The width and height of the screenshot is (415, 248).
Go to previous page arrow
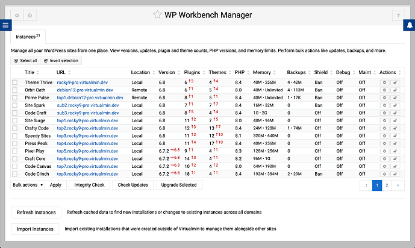click(366, 185)
